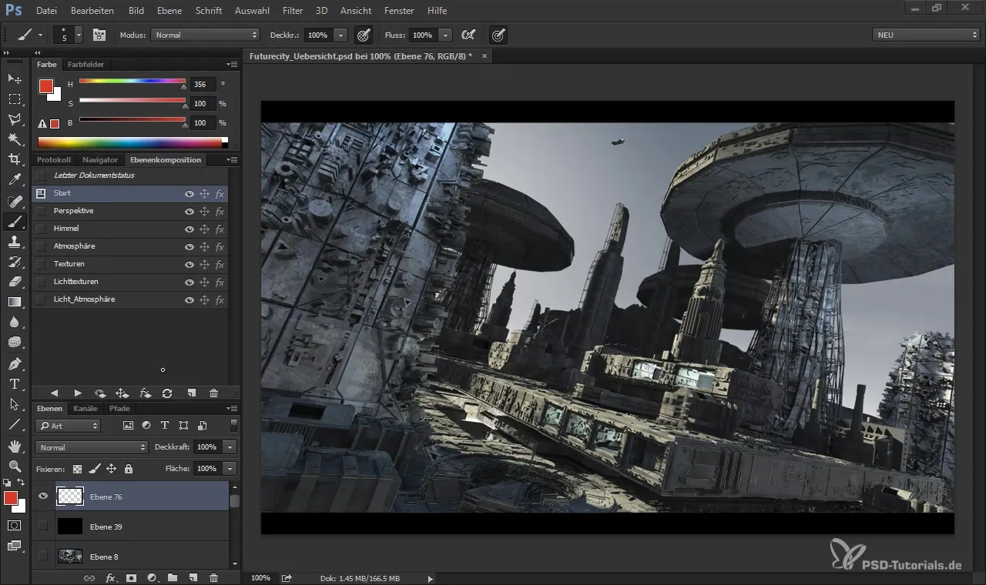Switch to the Navigator tab
Viewport: 986px width, 585px height.
pos(100,160)
